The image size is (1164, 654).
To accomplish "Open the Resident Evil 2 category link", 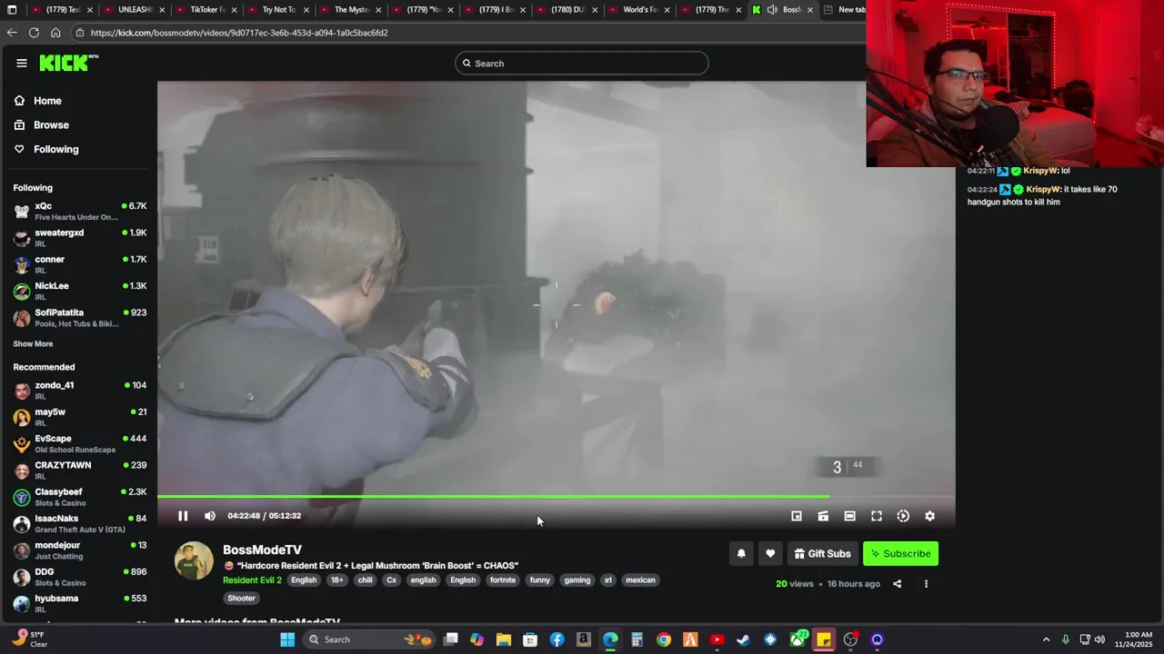I will point(252,580).
